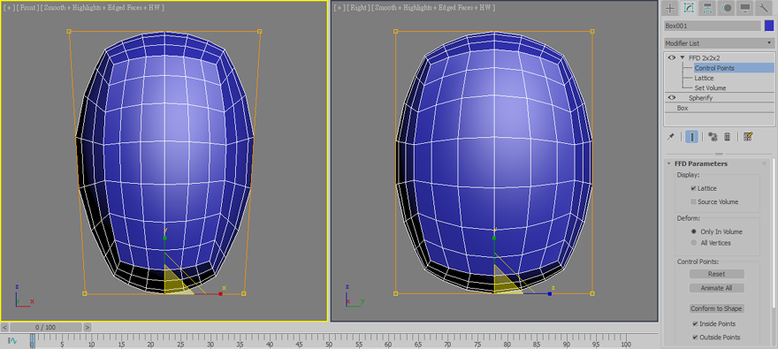778x349 pixels.
Task: Enable the Source Volume checkbox
Action: point(693,201)
